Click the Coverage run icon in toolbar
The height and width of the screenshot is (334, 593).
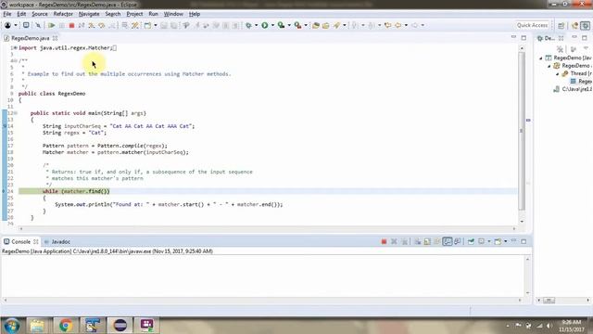pyautogui.click(x=281, y=25)
